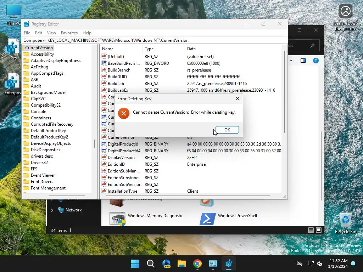
Task: Click the DeviceDisplayObjects folder icon
Action: [26, 143]
